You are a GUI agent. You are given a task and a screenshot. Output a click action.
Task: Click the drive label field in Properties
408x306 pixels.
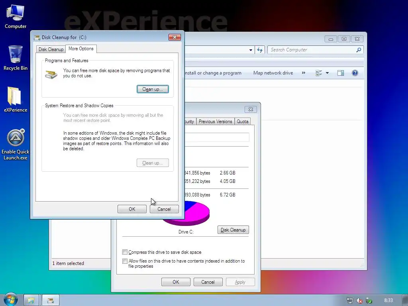point(217,137)
